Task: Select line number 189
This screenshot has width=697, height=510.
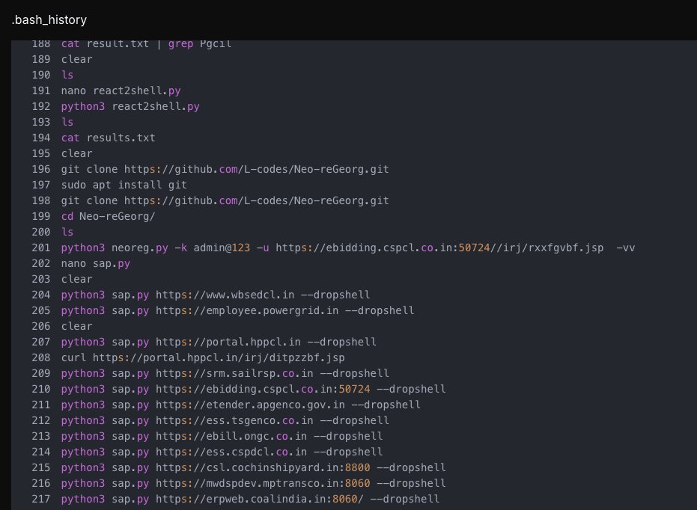Action: pyautogui.click(x=41, y=59)
